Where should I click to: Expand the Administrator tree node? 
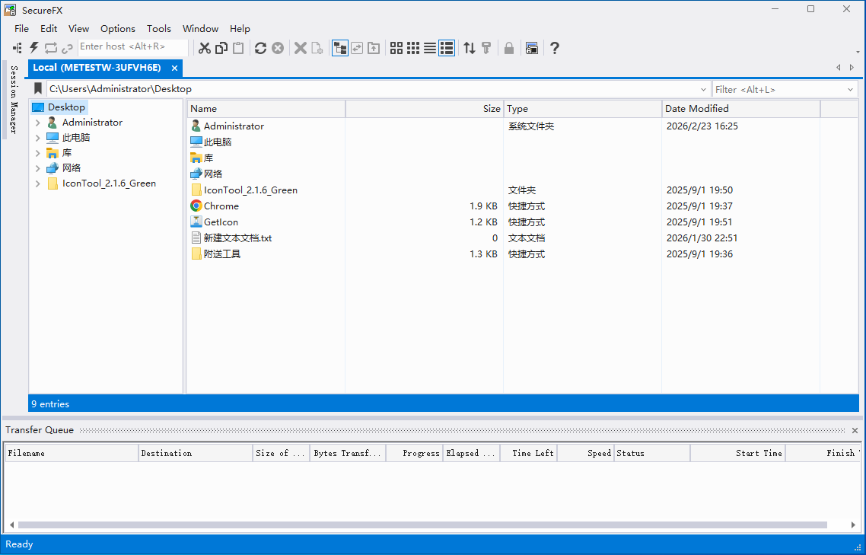point(38,123)
